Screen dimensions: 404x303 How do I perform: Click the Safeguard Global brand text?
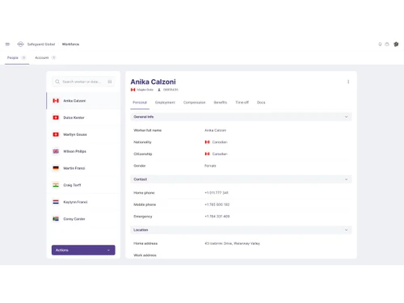pos(41,44)
